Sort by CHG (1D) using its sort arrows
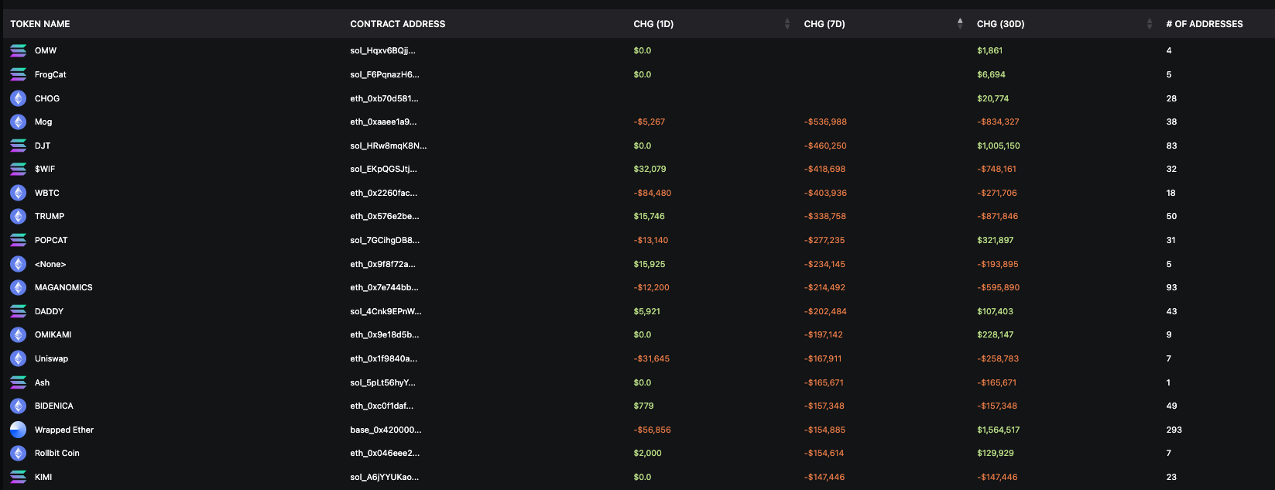 pyautogui.click(x=787, y=24)
